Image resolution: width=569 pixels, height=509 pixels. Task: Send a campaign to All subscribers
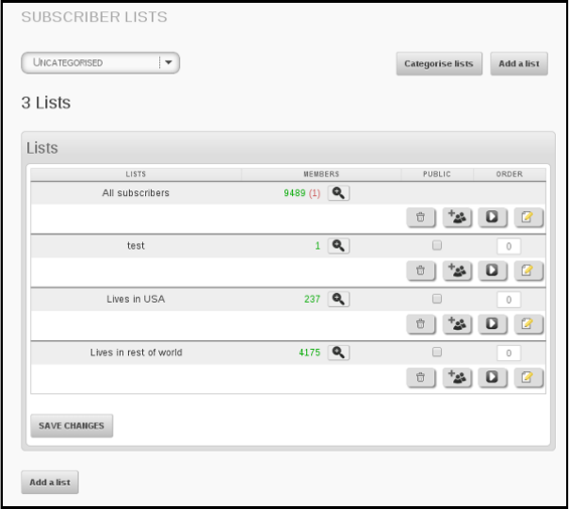(x=492, y=217)
